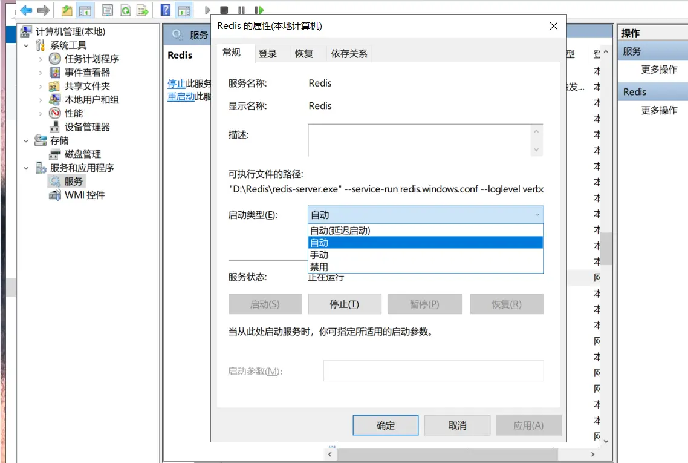
Task: Click 确定 to confirm properties
Action: [386, 425]
